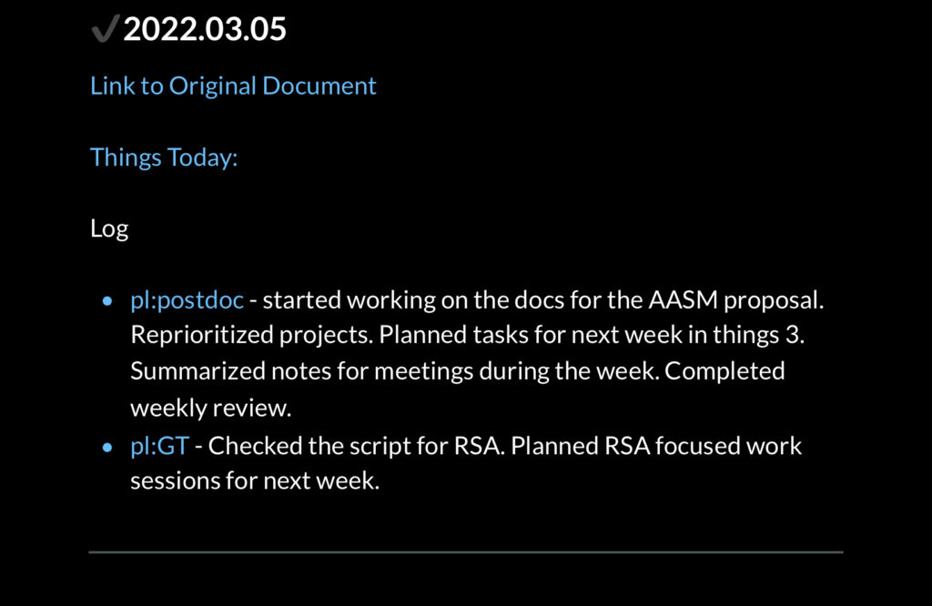
Task: Place cursor on the words AASM proposal
Action: click(x=735, y=300)
